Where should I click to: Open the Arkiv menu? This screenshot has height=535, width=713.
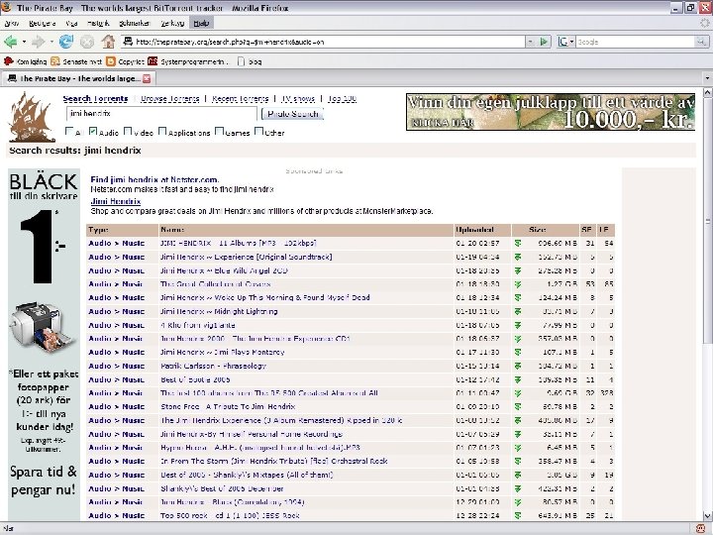(x=12, y=23)
